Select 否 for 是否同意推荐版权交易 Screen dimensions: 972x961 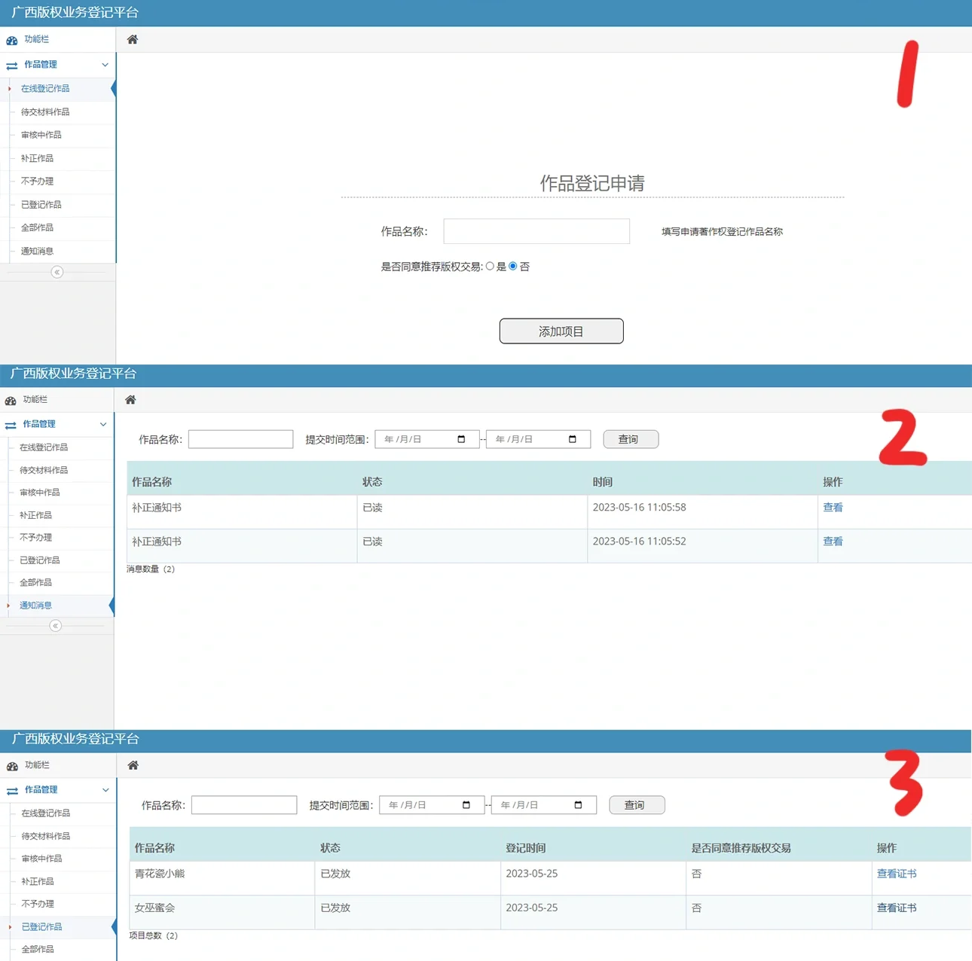coord(513,266)
